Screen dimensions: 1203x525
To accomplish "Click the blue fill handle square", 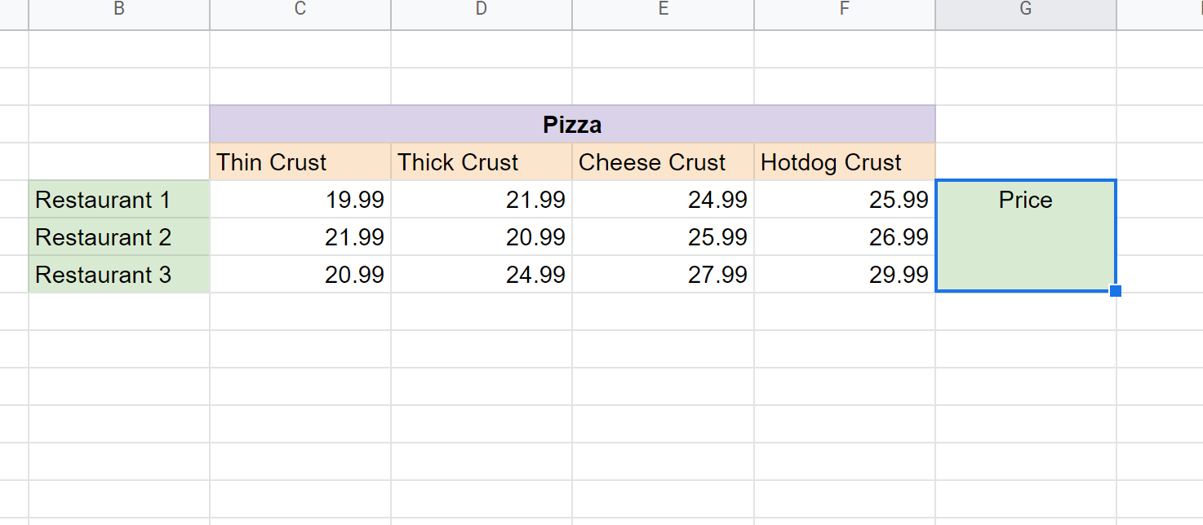I will coord(1116,291).
